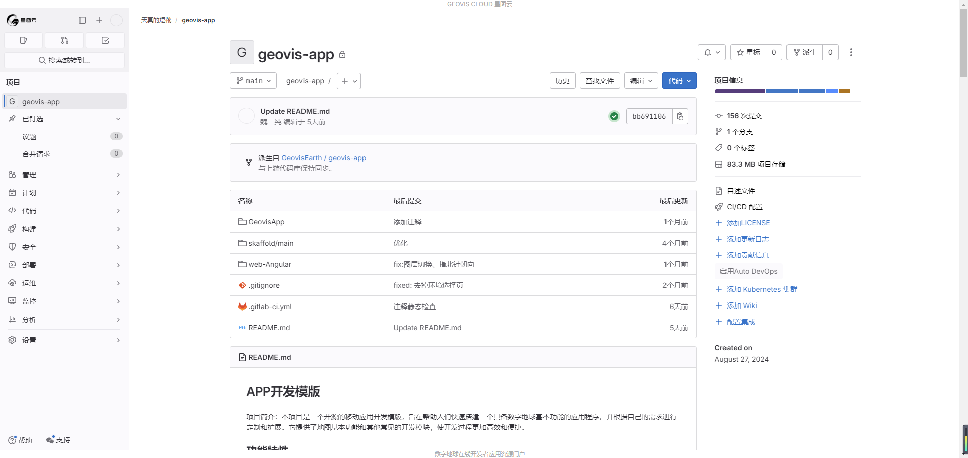Collapse the pinned section in the sidebar
This screenshot has width=968, height=458.
(x=64, y=119)
